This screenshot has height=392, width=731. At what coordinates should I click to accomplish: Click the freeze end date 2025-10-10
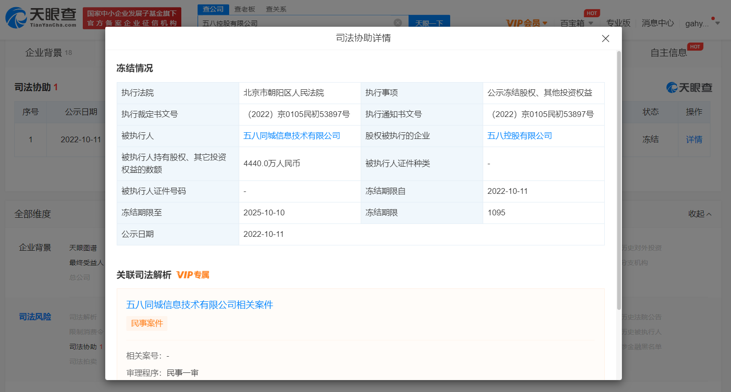[x=264, y=212]
